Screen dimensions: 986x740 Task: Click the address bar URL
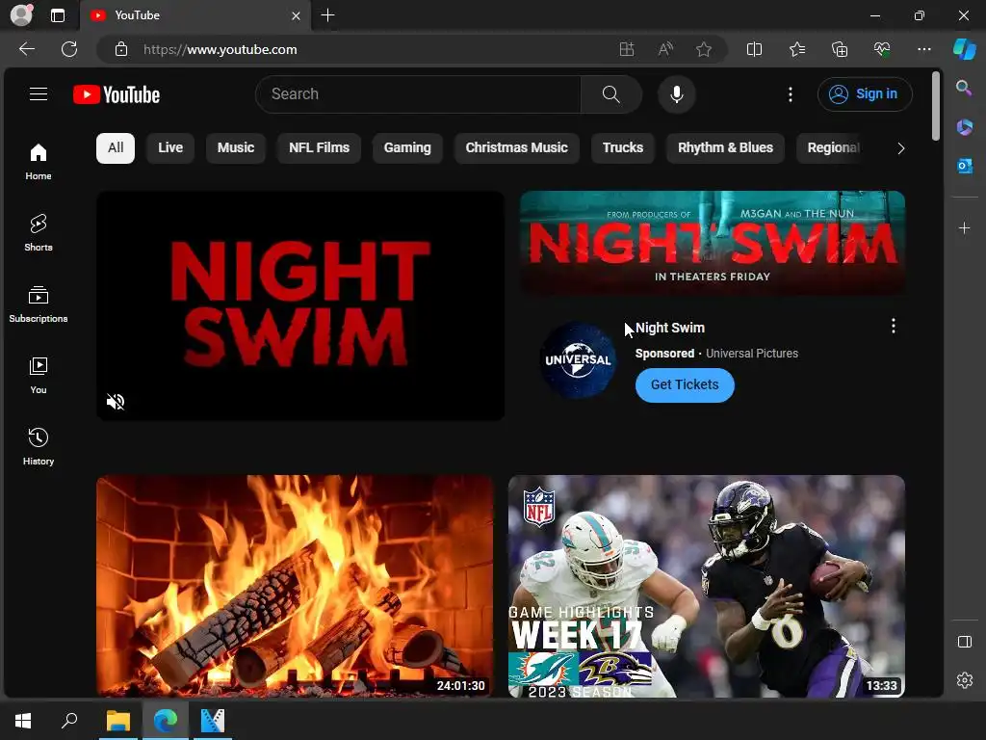point(221,49)
